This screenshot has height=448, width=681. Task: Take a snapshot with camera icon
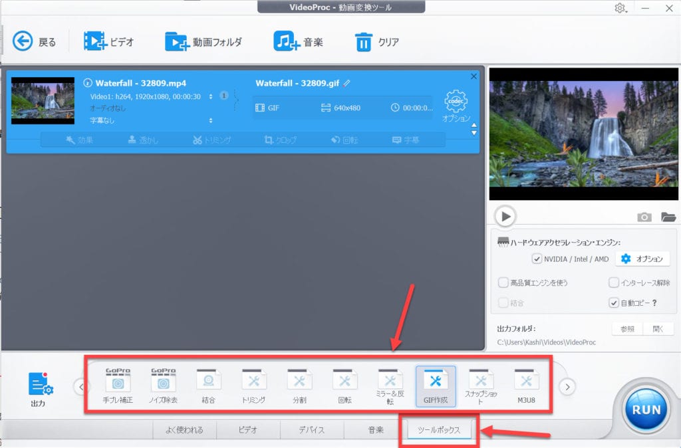click(x=644, y=217)
